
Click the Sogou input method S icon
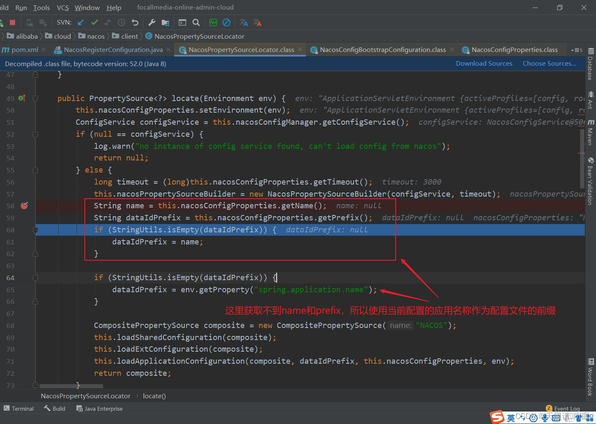[x=497, y=417]
